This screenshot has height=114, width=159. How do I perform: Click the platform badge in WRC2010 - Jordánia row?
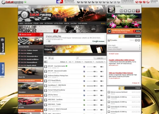84,100
